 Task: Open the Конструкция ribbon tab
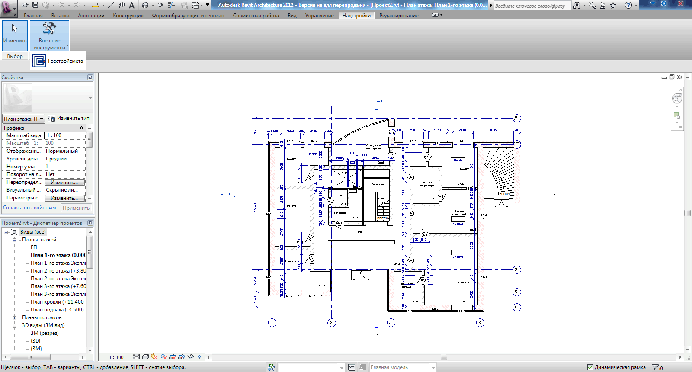128,16
